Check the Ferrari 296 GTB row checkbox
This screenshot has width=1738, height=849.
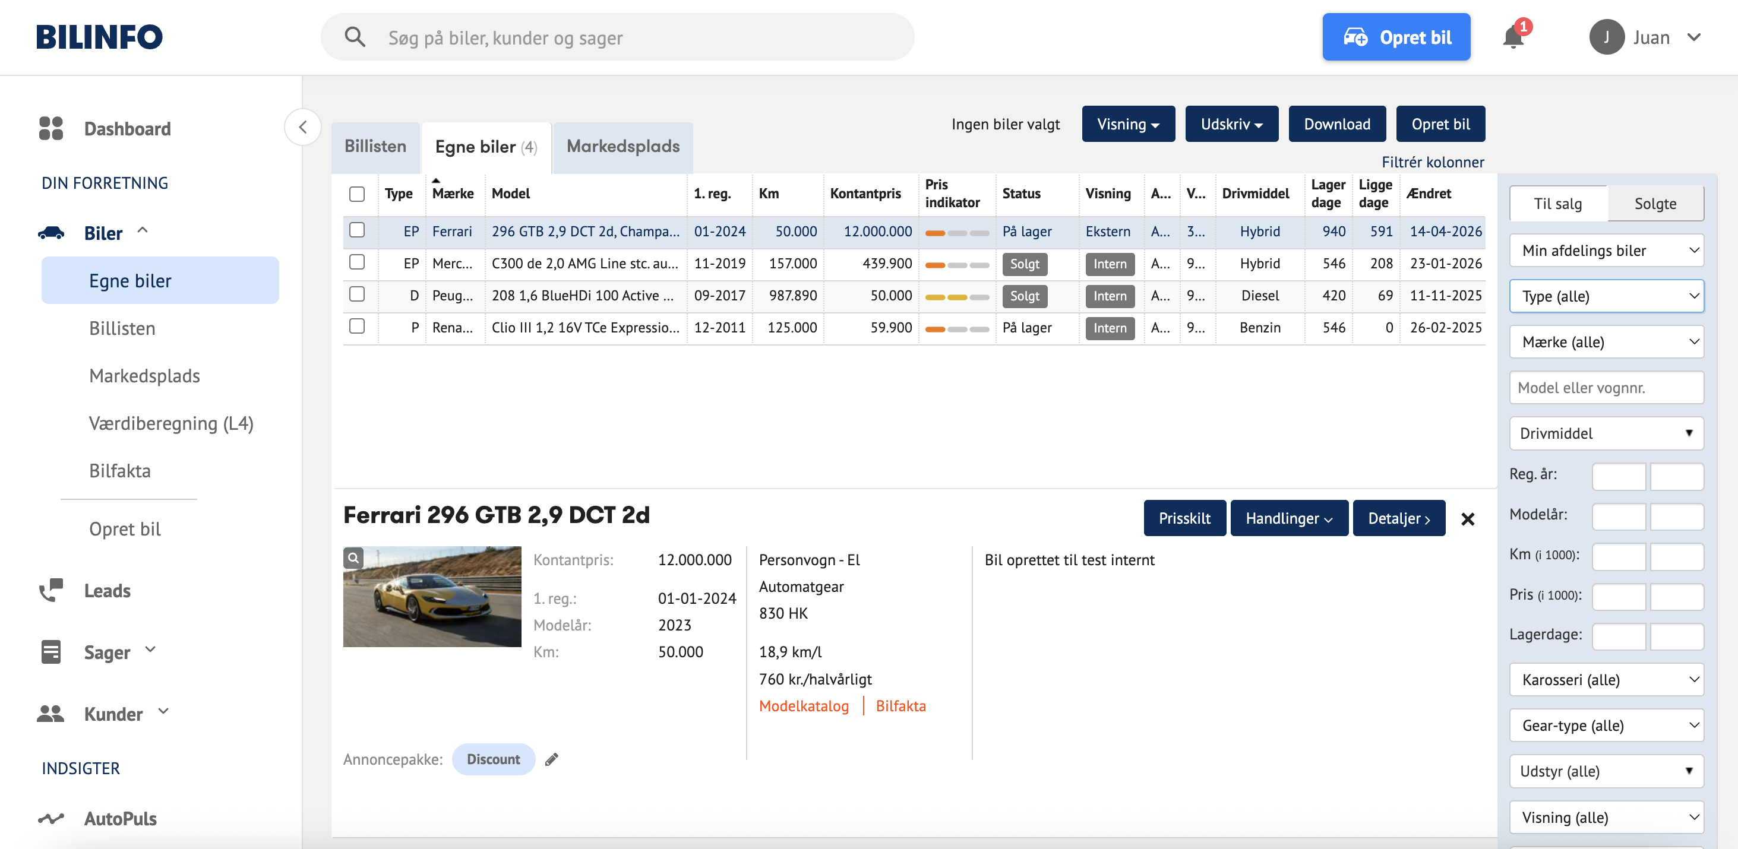click(x=357, y=230)
